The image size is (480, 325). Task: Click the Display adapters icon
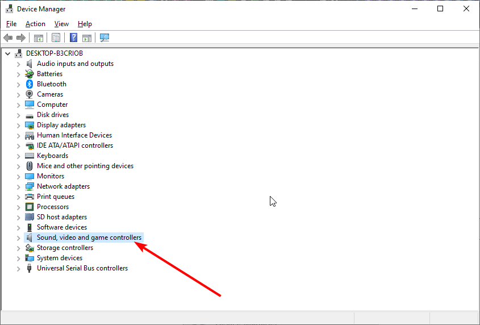click(x=30, y=125)
